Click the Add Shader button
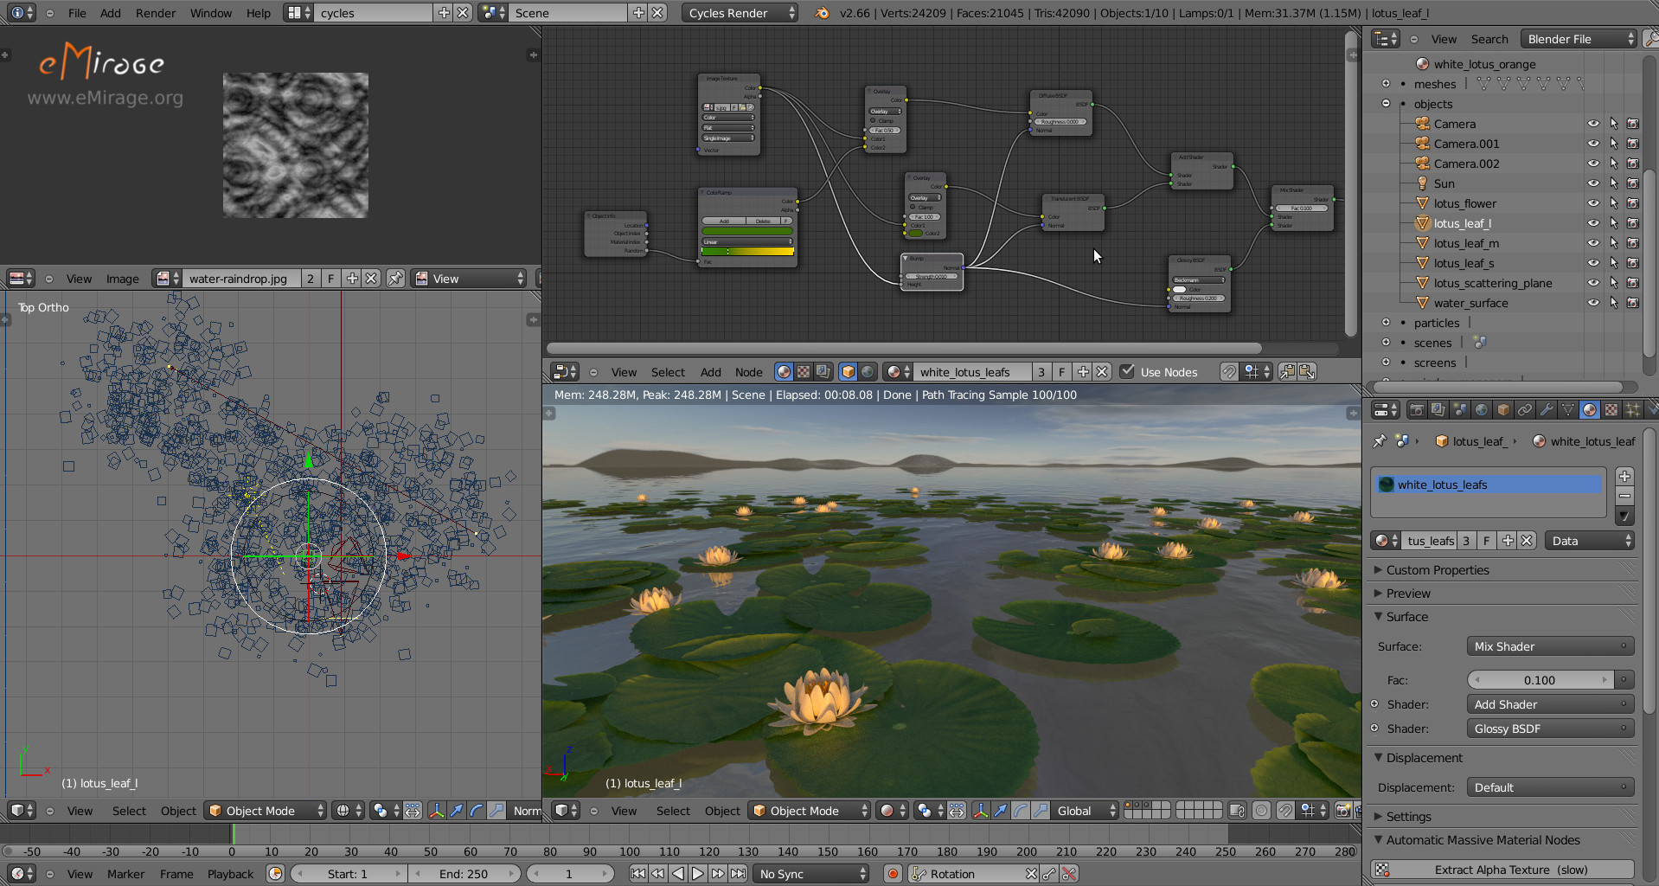 click(x=1550, y=704)
